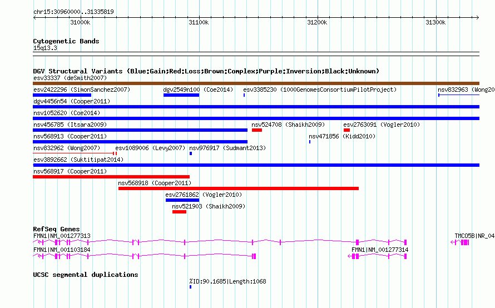Click the red nsv524708 (Shaikh2009) loss bar

(257, 130)
